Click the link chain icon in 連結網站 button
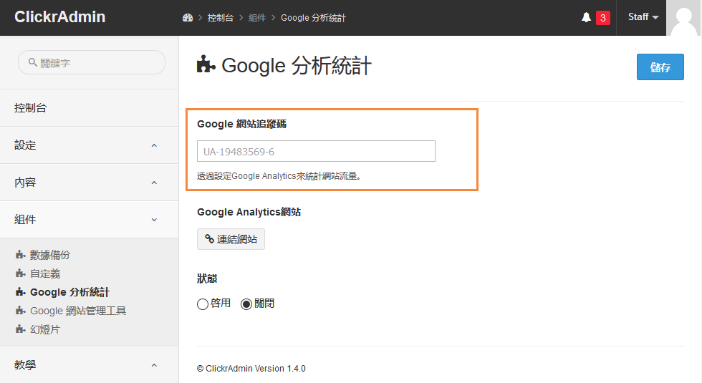 pyautogui.click(x=209, y=239)
